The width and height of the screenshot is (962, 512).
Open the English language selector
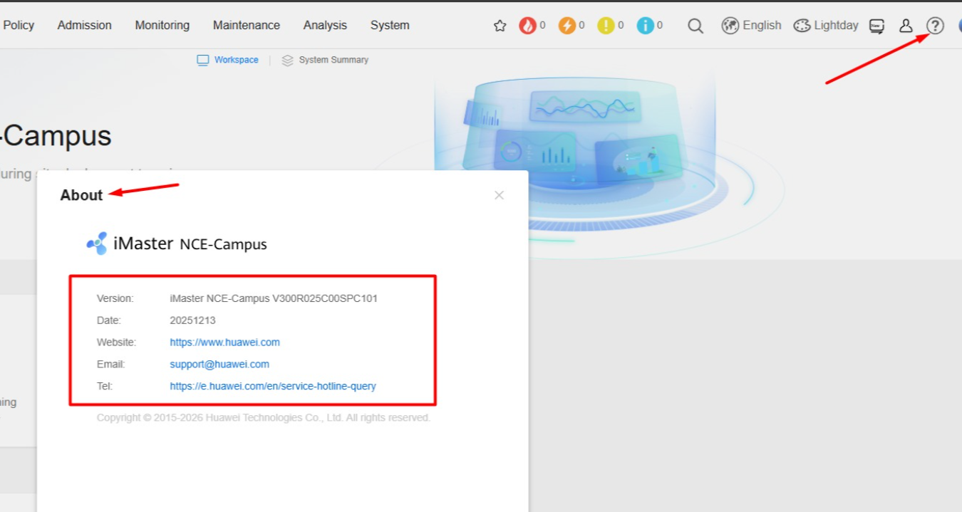762,25
